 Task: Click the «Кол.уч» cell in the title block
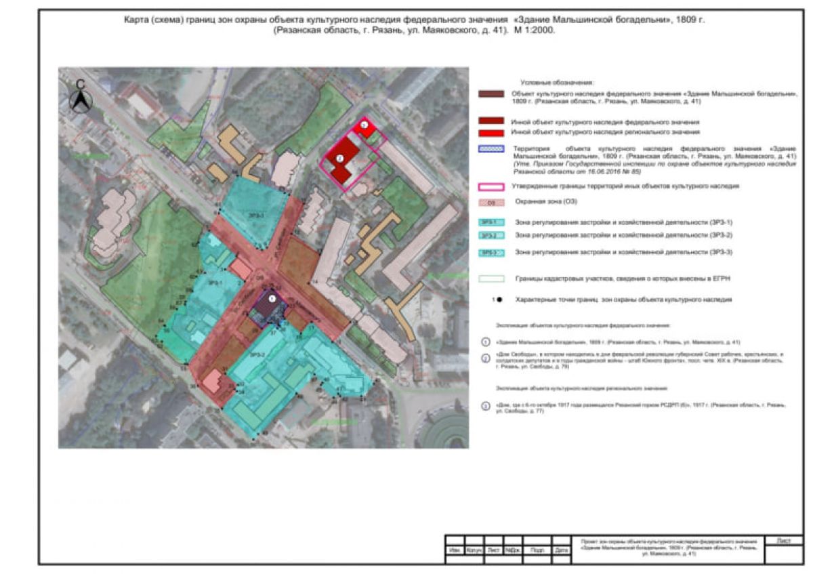473,550
